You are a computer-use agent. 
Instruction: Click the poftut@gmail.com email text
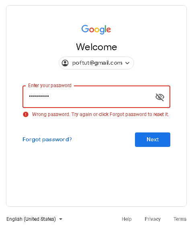click(97, 63)
